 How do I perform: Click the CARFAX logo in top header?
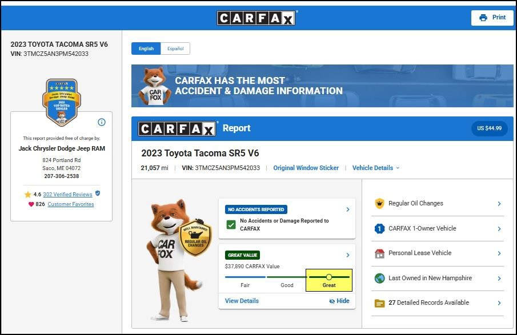tap(256, 18)
